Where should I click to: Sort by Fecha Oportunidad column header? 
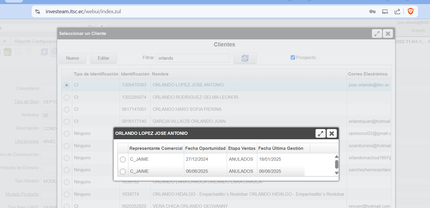(x=205, y=148)
